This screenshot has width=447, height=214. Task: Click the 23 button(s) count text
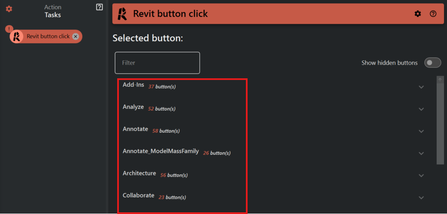172,197
